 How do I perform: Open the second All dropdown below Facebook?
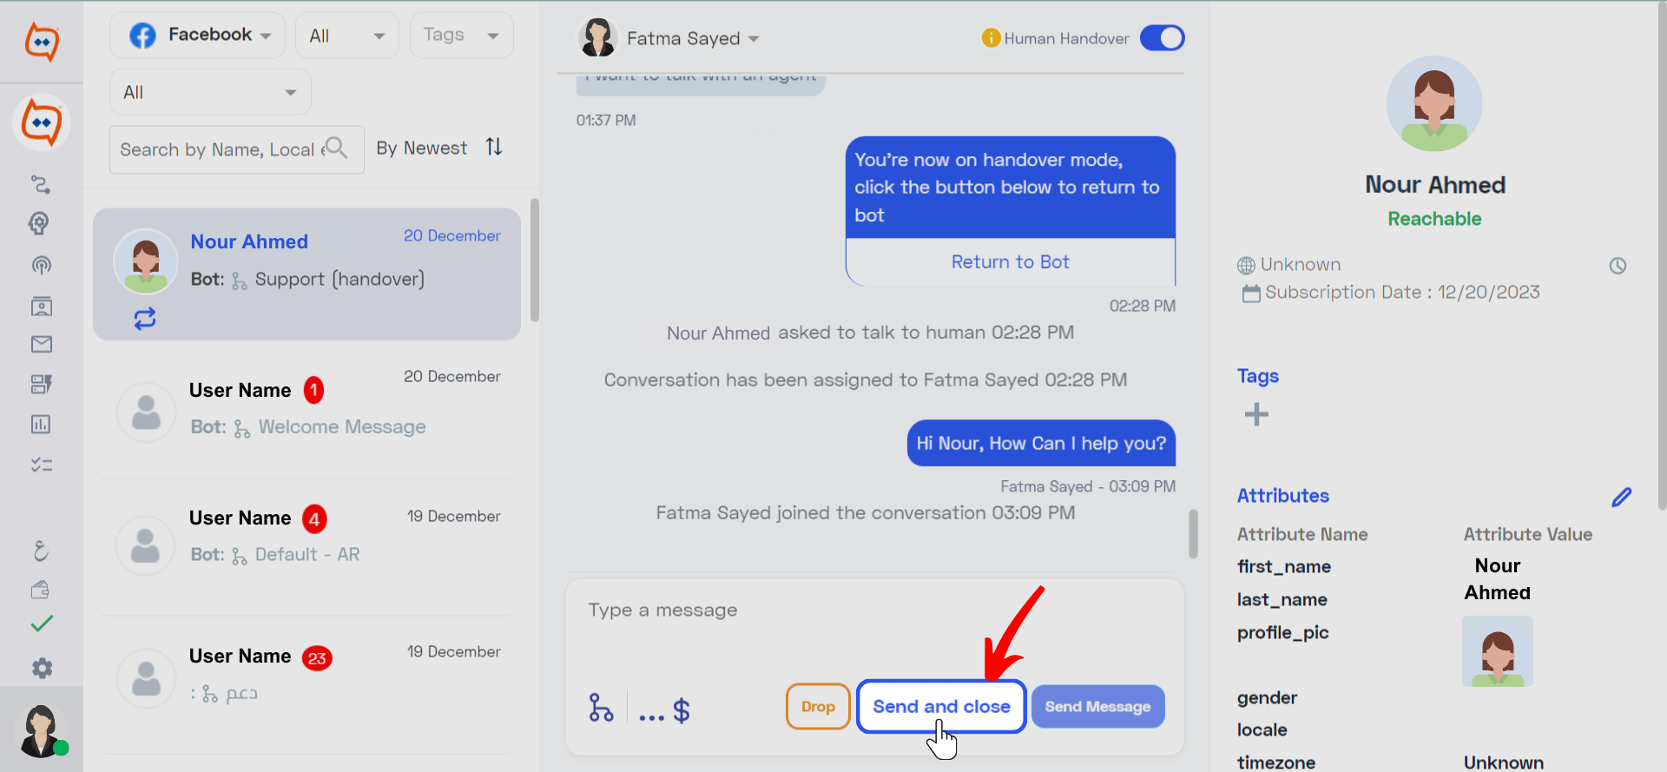click(x=210, y=92)
